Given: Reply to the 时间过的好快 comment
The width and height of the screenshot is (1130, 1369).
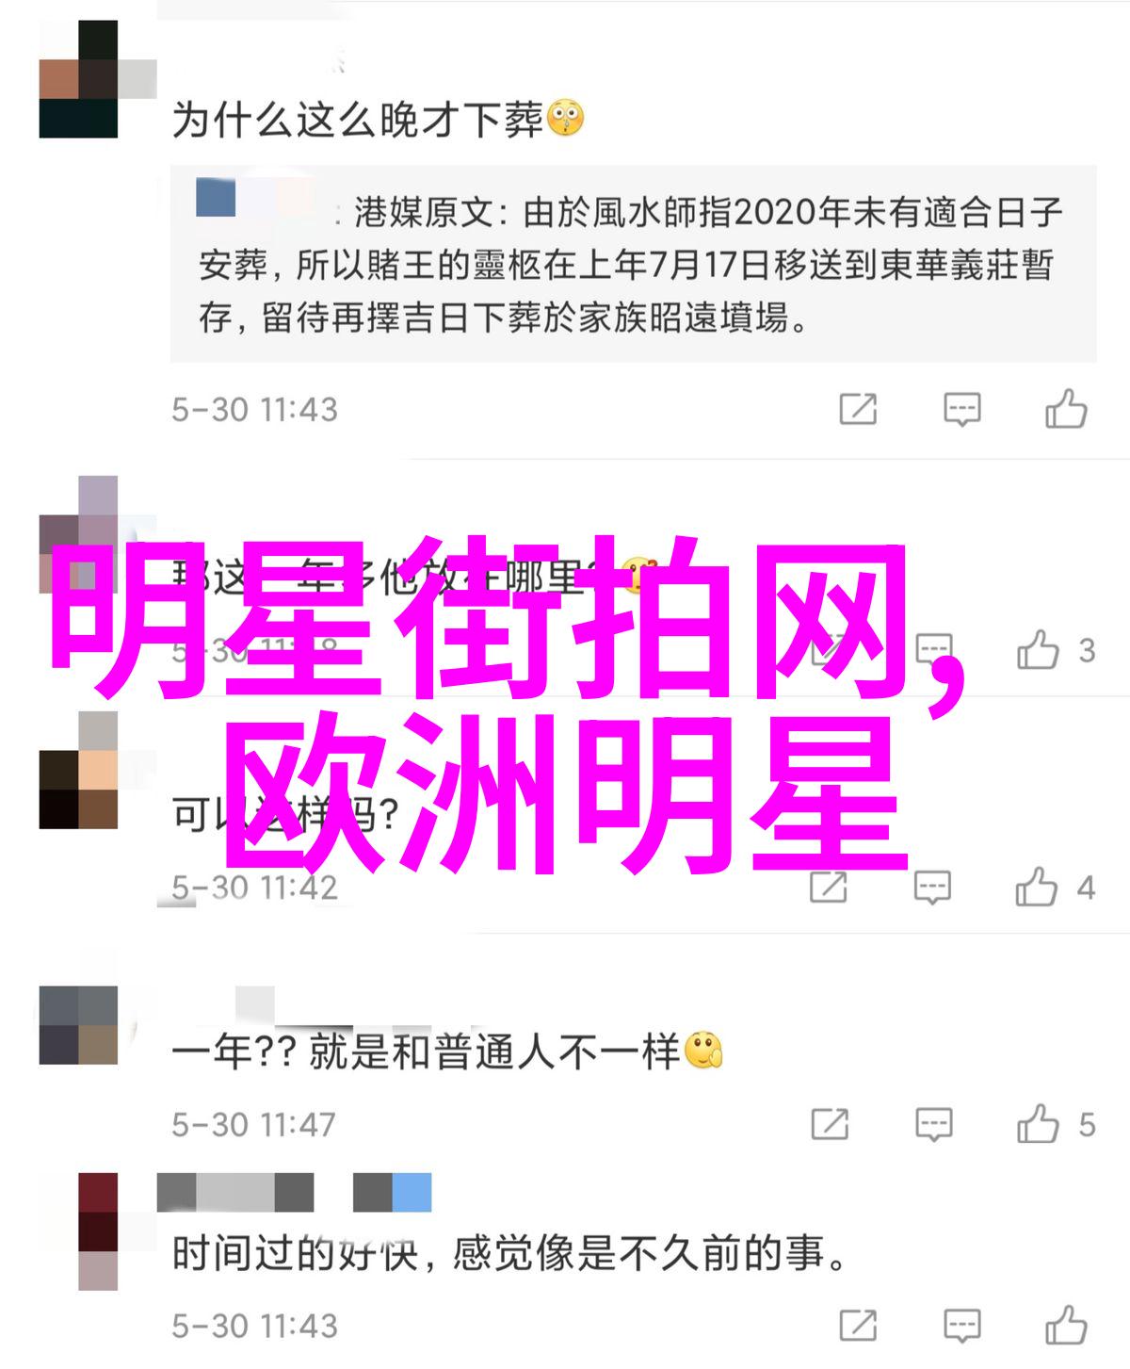Looking at the screenshot, I should point(961,1325).
